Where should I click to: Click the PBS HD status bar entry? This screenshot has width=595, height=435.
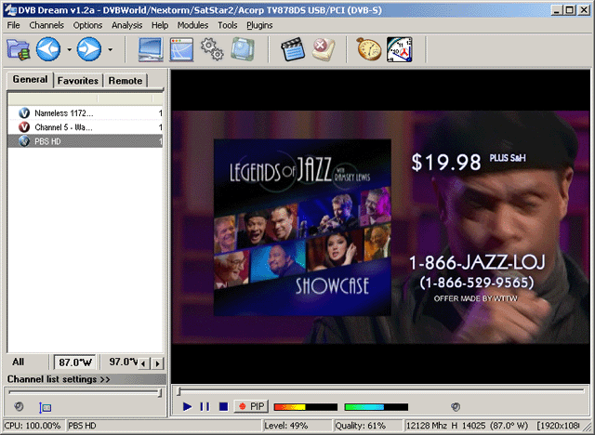tap(164, 426)
